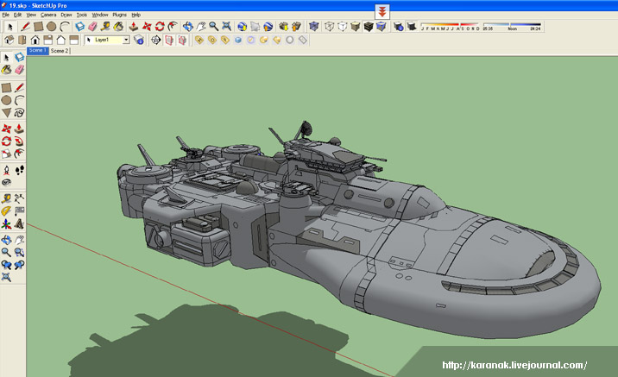Open the Camera menu

(48, 15)
